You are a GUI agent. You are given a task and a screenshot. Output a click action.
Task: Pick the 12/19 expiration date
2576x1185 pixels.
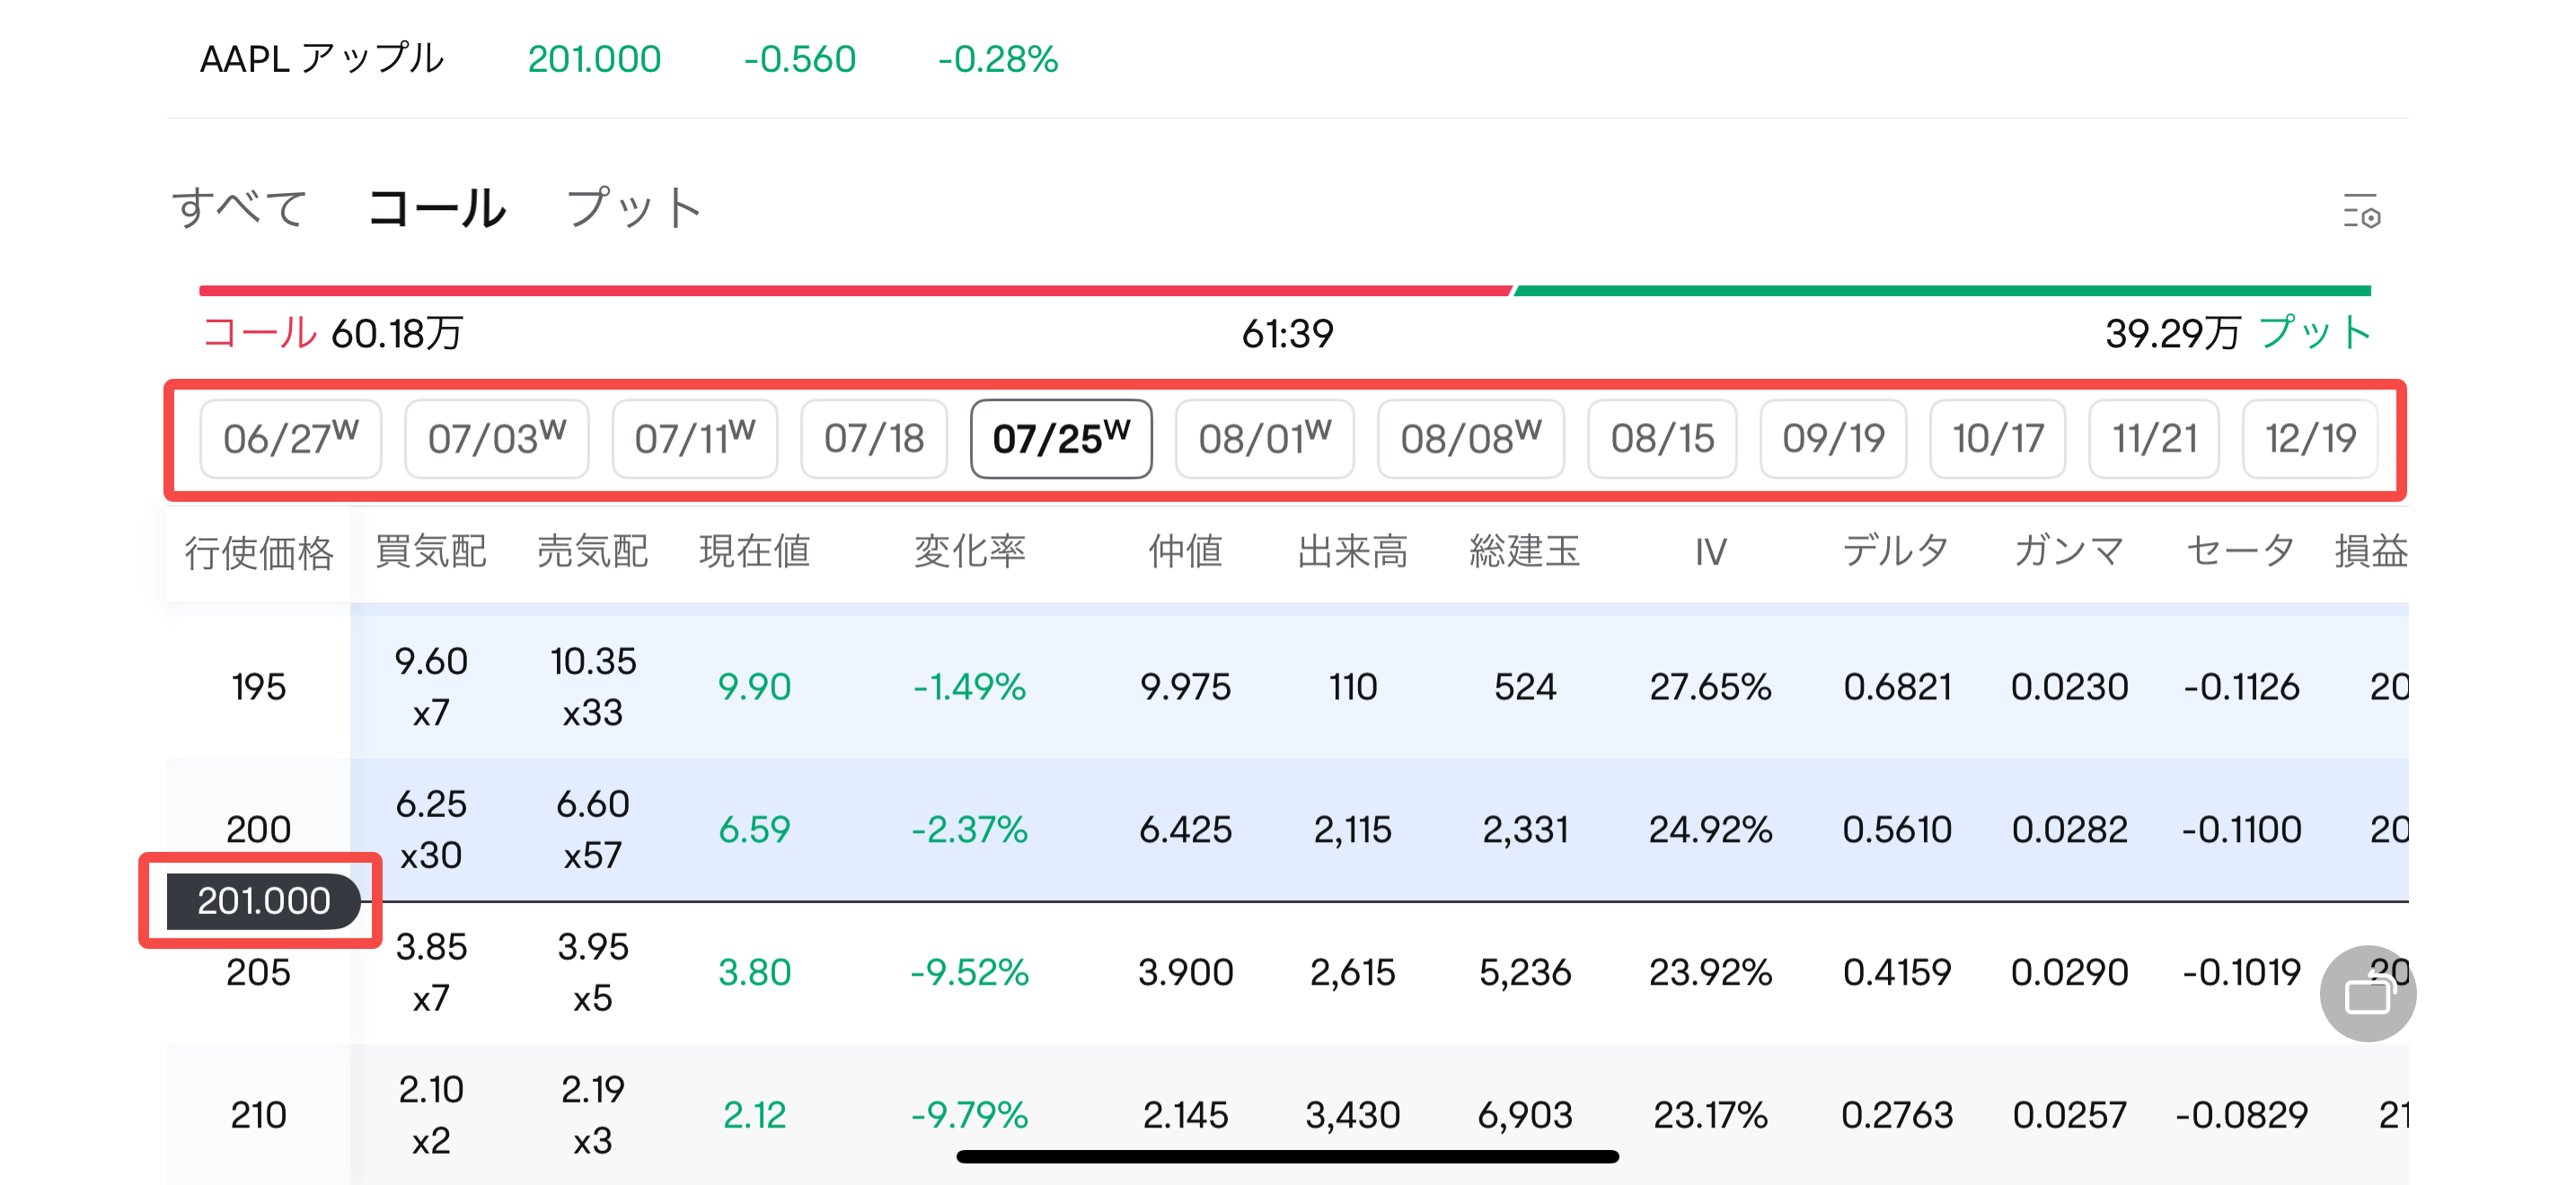(x=2309, y=439)
